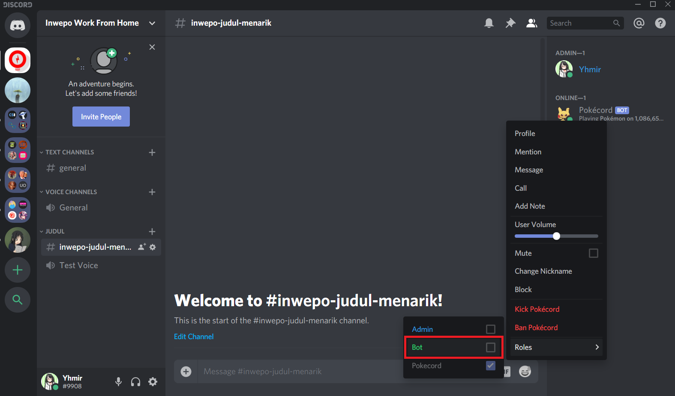Click the Yhmir username in member list

click(x=590, y=69)
